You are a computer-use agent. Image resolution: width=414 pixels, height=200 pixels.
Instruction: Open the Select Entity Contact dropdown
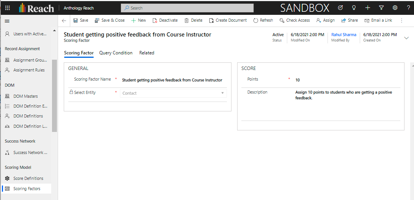click(x=173, y=93)
